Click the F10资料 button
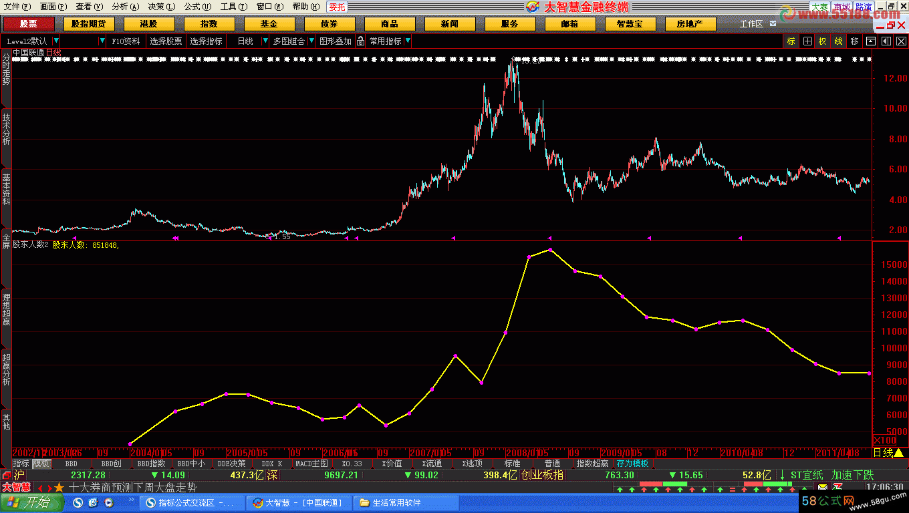This screenshot has width=909, height=513. point(126,41)
